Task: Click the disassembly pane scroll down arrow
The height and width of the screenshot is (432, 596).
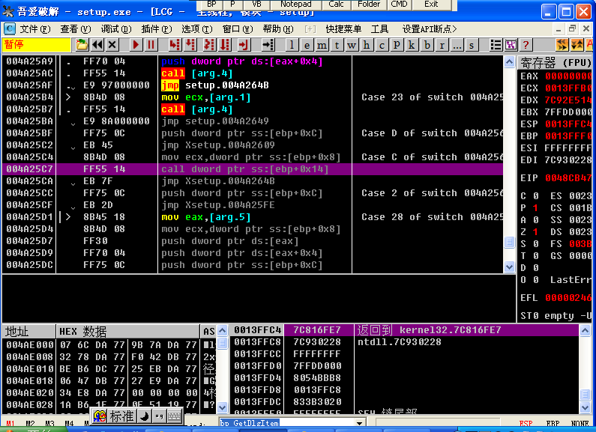Action: click(509, 267)
